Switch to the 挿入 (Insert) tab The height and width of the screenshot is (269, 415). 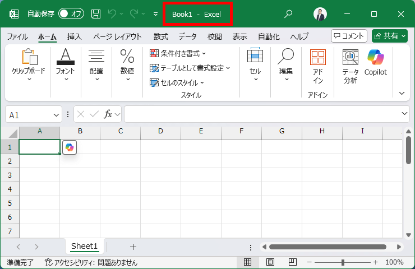75,36
